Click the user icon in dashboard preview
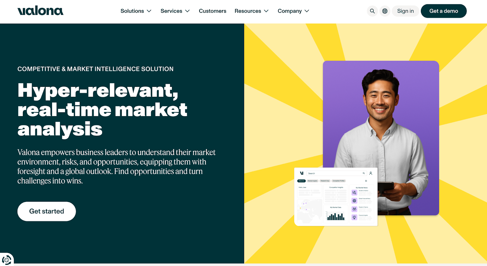Image resolution: width=487 pixels, height=266 pixels. coord(371,173)
